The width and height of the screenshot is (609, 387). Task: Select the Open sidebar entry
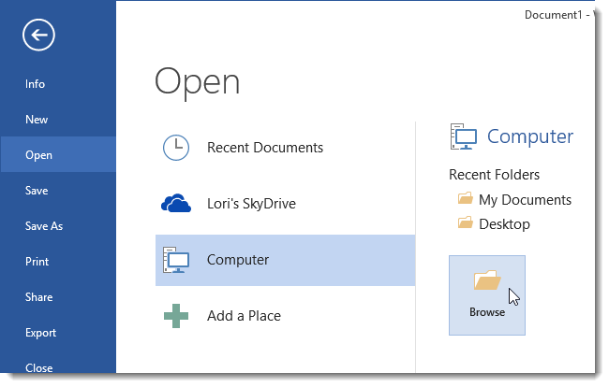58,155
